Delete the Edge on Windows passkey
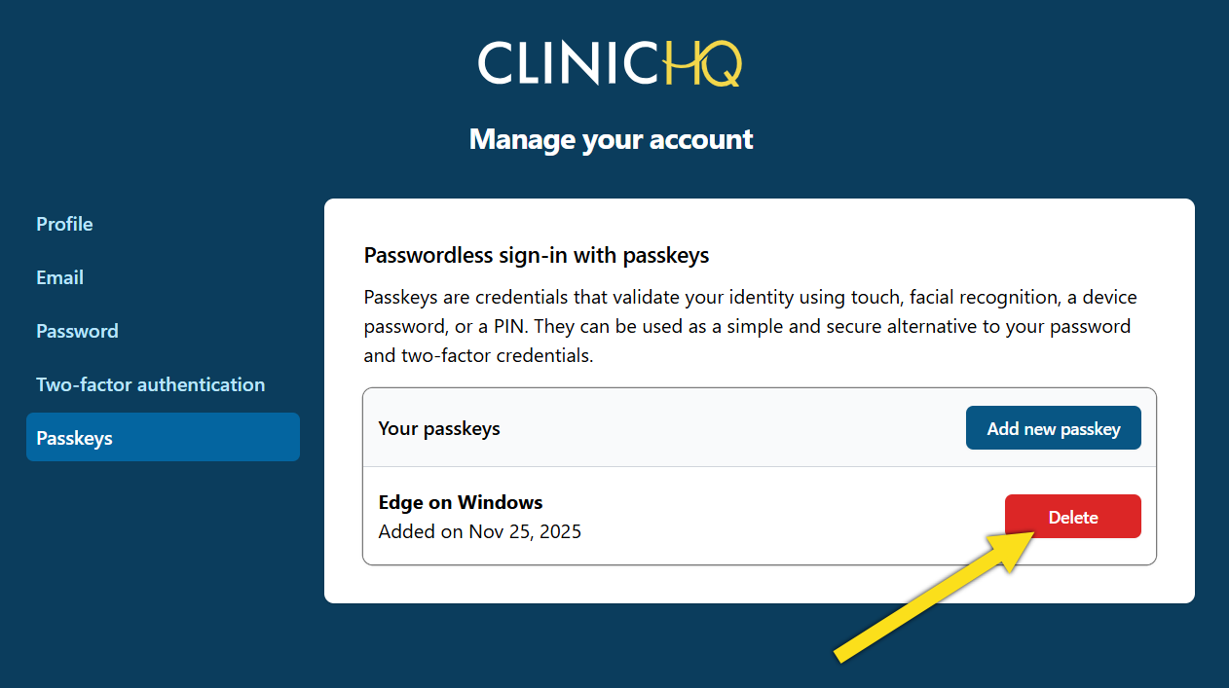This screenshot has height=688, width=1229. point(1072,517)
